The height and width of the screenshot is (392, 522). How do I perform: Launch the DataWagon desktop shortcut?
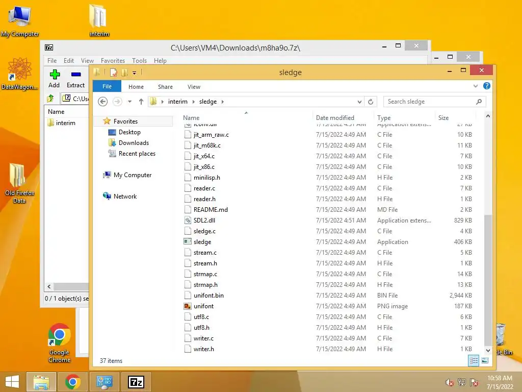pos(19,73)
